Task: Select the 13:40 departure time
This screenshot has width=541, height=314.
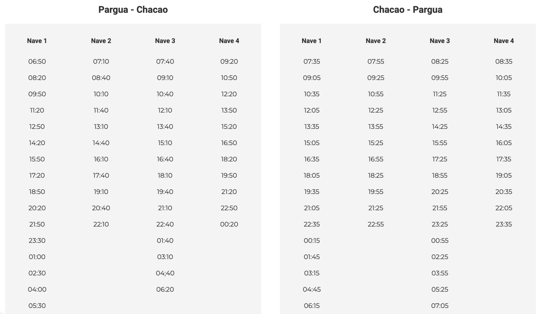Action: [x=165, y=127]
